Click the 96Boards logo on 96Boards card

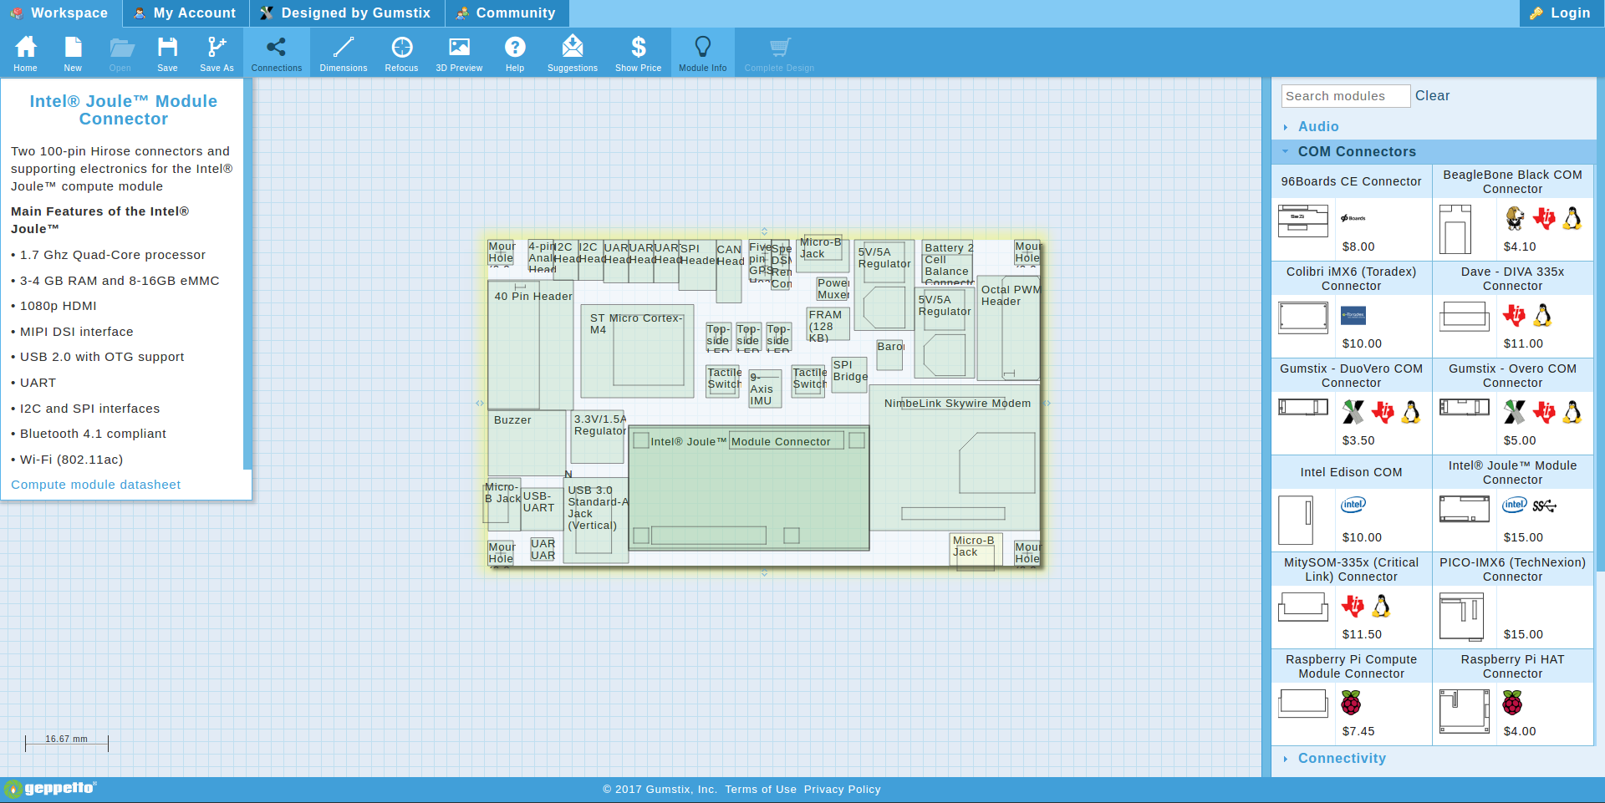1353,218
